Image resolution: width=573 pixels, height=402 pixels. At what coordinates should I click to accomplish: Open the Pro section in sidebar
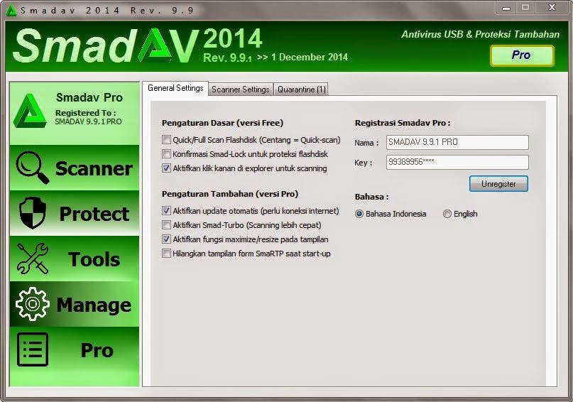[x=97, y=350]
